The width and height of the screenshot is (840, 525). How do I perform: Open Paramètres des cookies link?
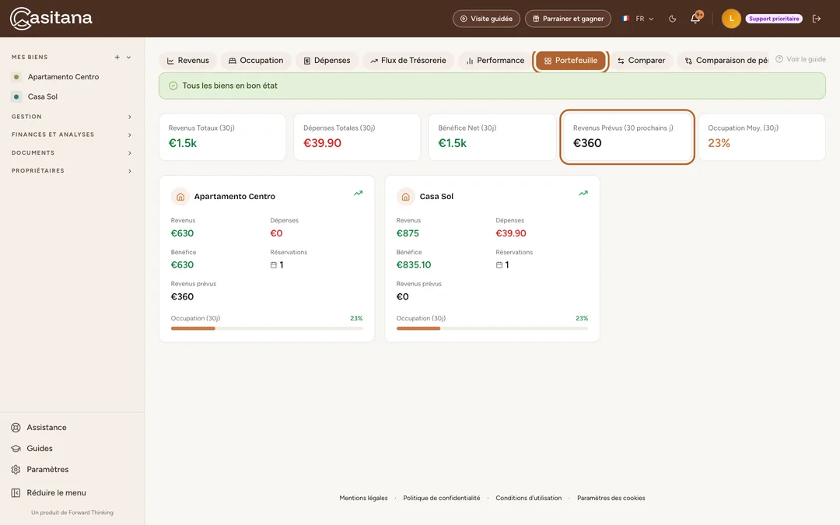[611, 499]
